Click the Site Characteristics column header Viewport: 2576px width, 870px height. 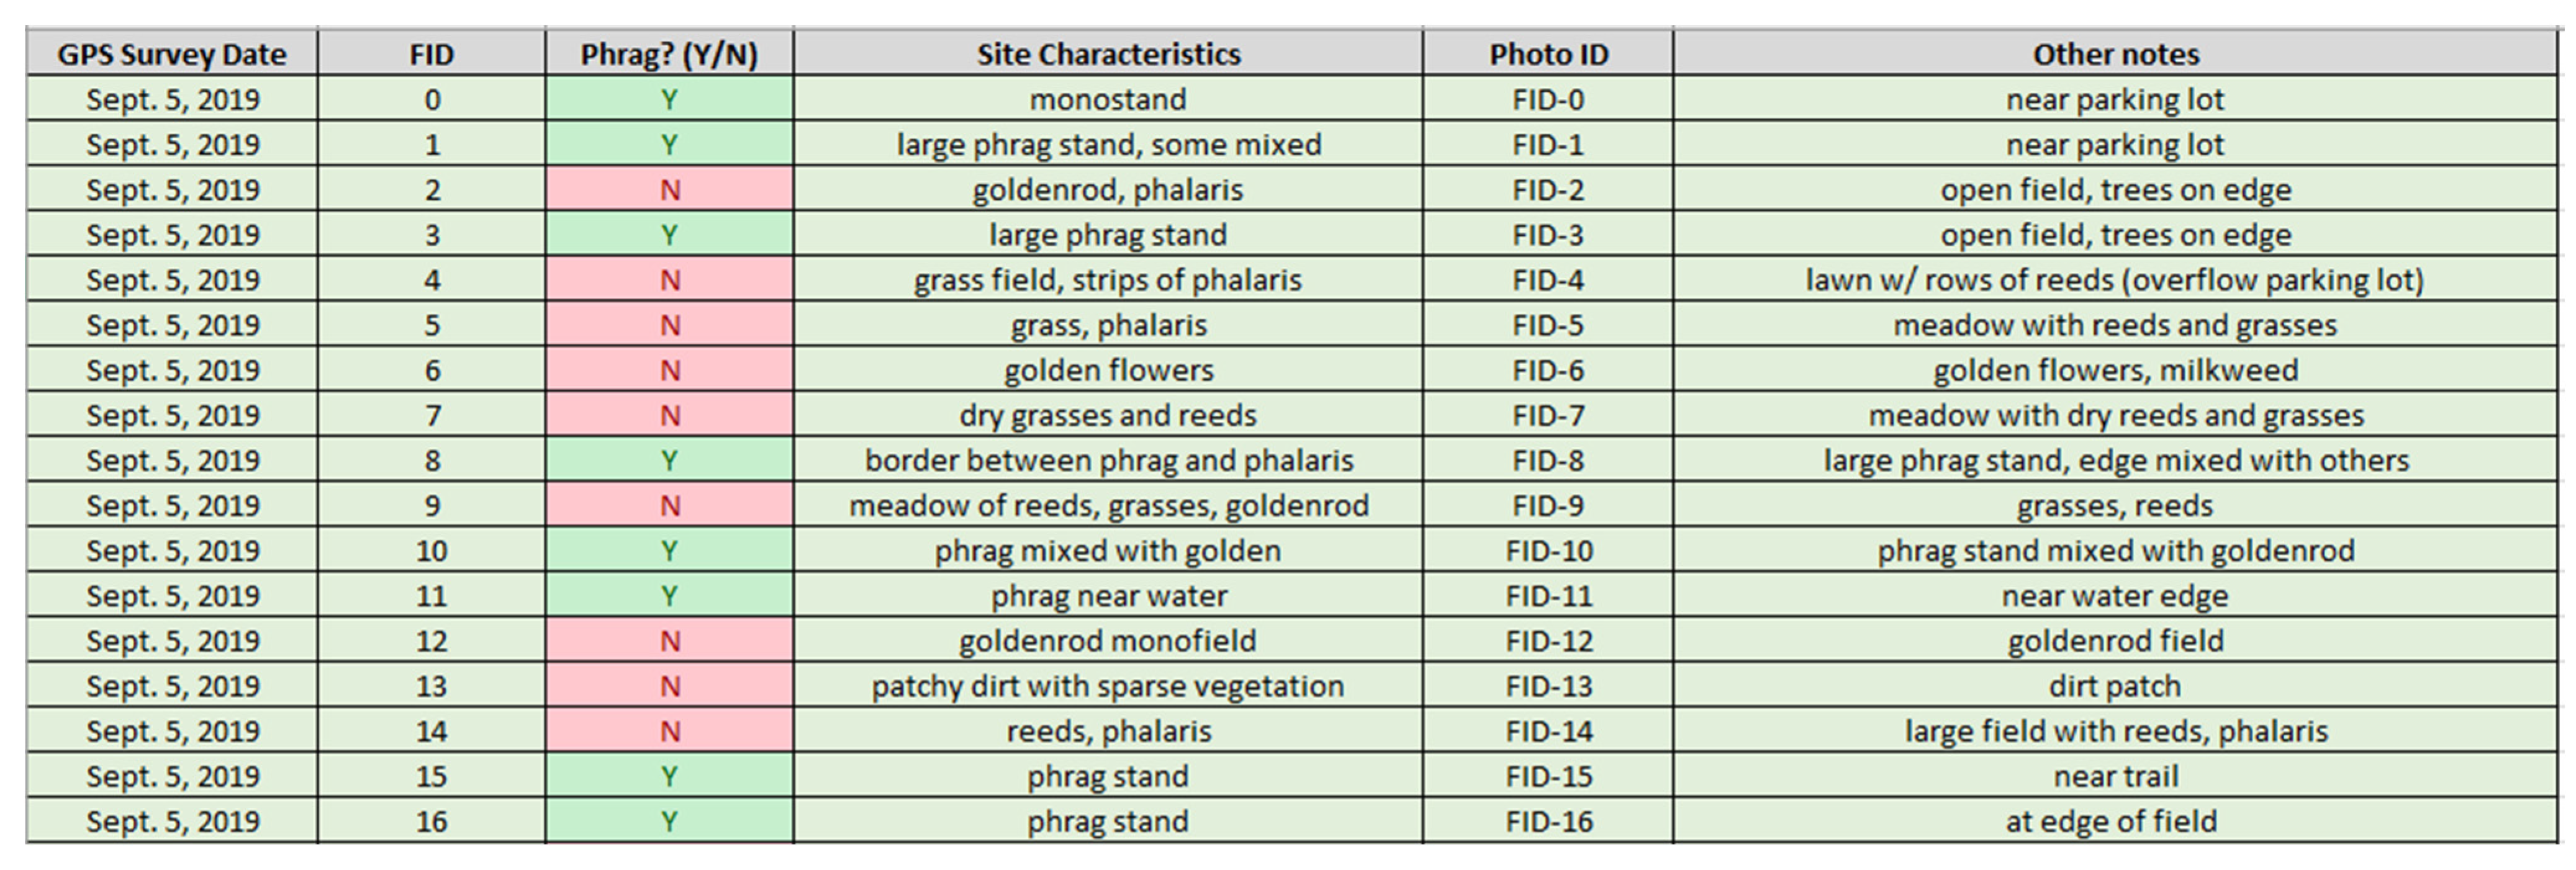tap(1108, 54)
